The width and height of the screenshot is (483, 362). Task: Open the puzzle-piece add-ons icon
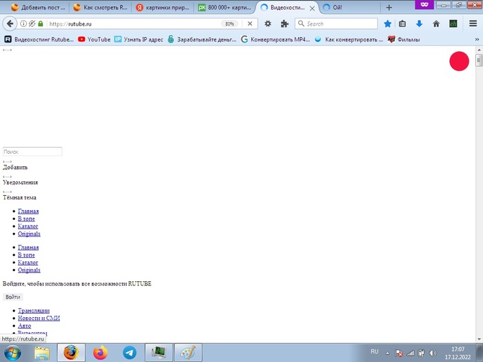[284, 23]
